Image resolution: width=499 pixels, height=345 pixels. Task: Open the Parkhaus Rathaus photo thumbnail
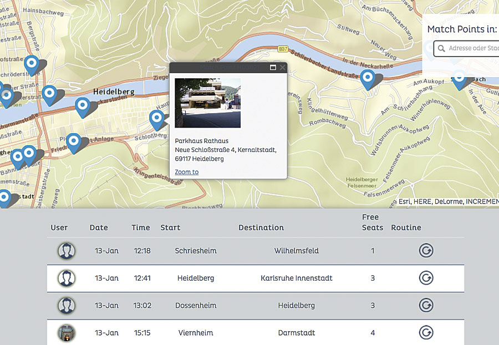(x=207, y=103)
